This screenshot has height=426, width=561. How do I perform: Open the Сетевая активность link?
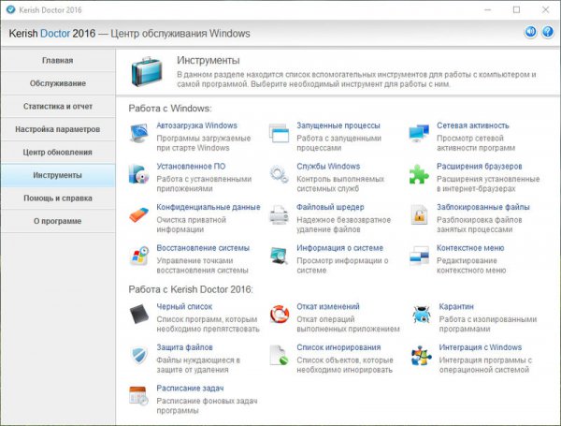472,125
